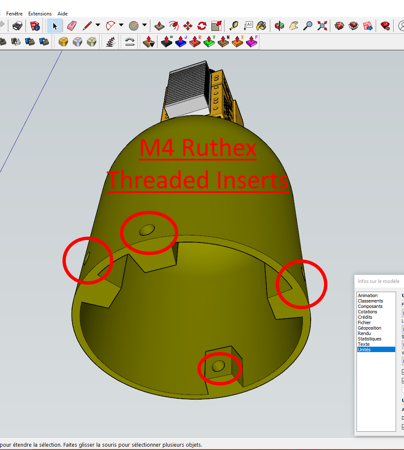404x450 pixels.
Task: Activate the red Follow Me tool
Action: (x=174, y=26)
